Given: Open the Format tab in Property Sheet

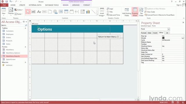Looking at the screenshot, I should (144, 33).
